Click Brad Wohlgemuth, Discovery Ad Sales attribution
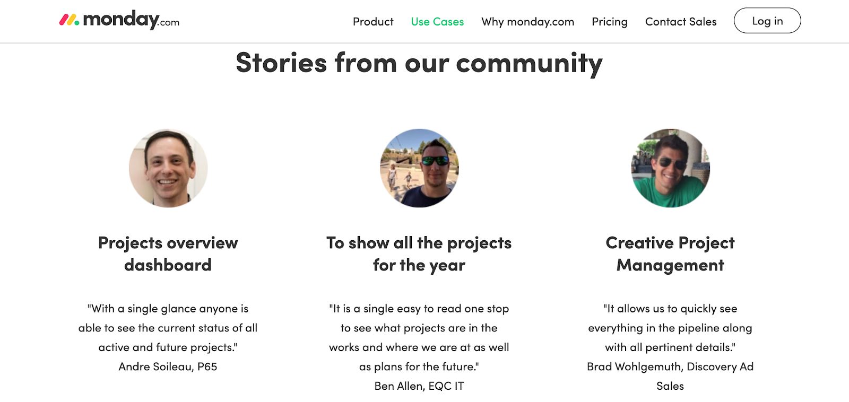Screen dimensions: 849x402 coord(670,376)
